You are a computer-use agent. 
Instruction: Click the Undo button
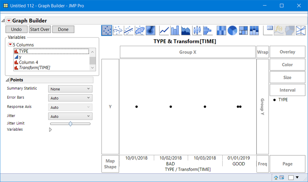16,30
